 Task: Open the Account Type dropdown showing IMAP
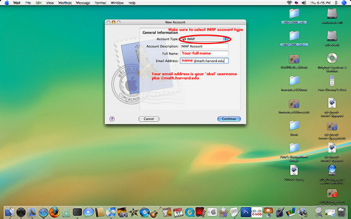pos(205,39)
